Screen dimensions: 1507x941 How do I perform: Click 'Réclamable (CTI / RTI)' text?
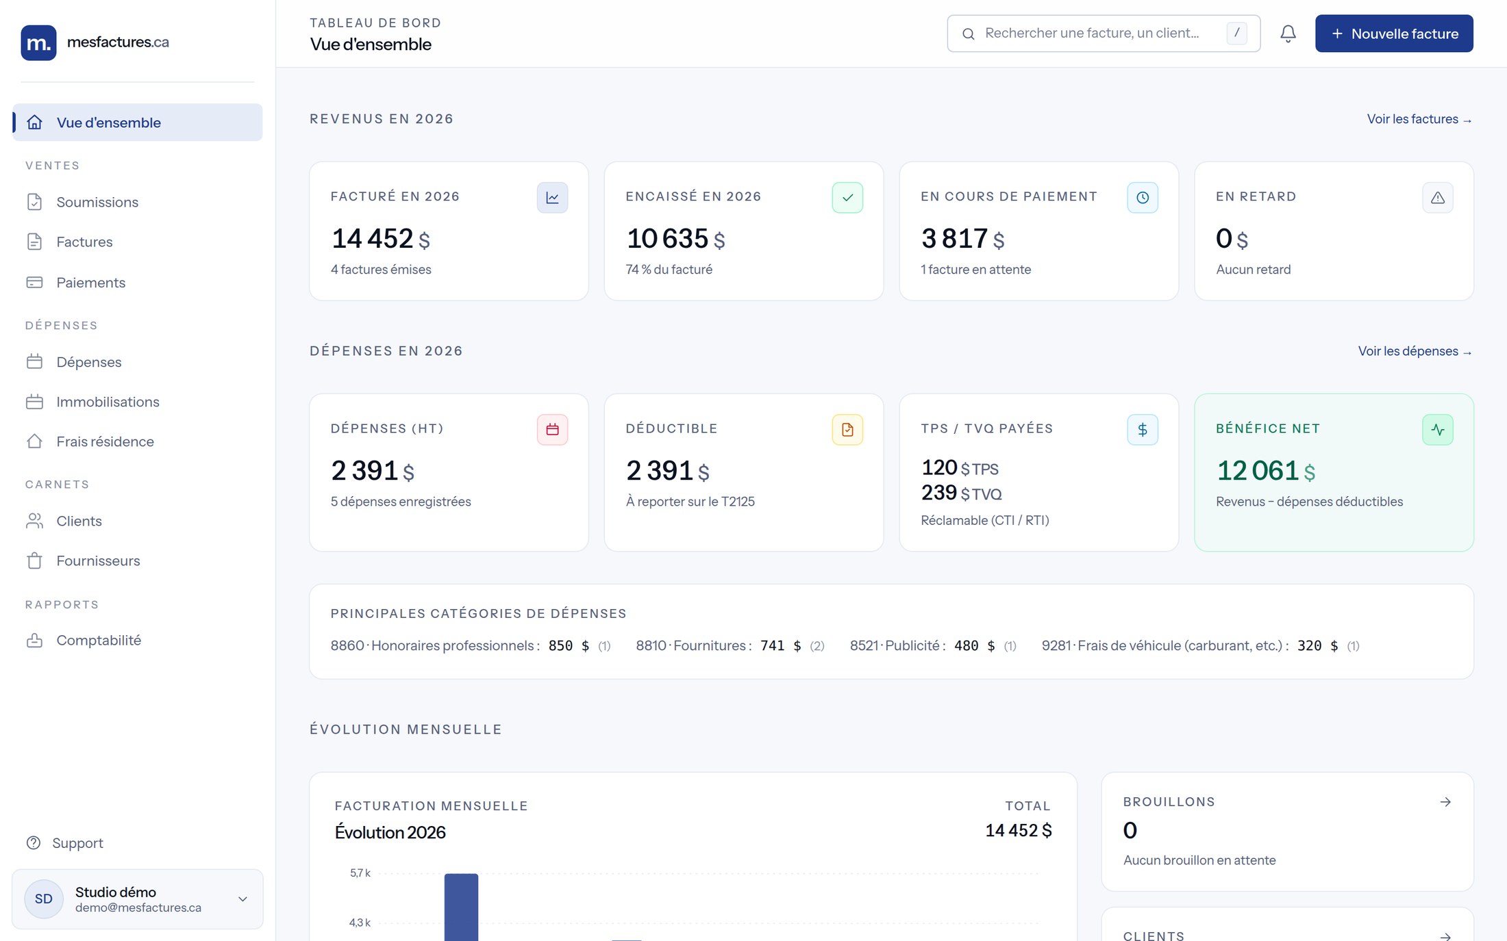985,520
